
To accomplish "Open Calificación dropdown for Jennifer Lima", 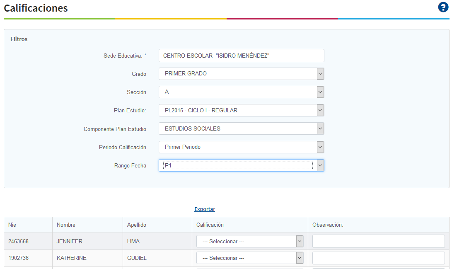I will [250, 241].
